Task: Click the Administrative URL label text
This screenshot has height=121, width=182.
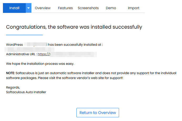Action: 21,54
